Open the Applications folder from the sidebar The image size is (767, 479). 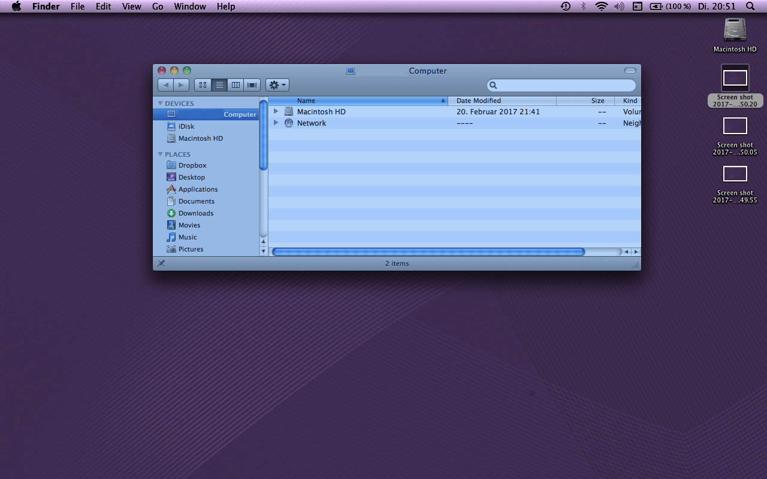(197, 189)
